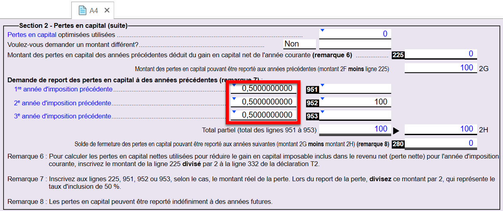Click inclusion rate field for 1st previous year
This screenshot has width=503, height=211.
coord(264,88)
